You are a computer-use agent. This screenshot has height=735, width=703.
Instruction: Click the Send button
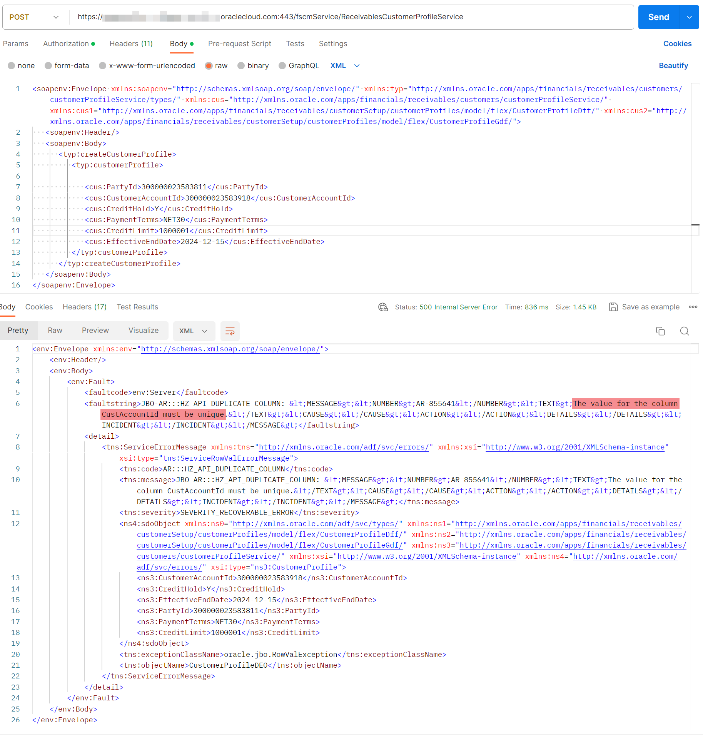coord(659,17)
